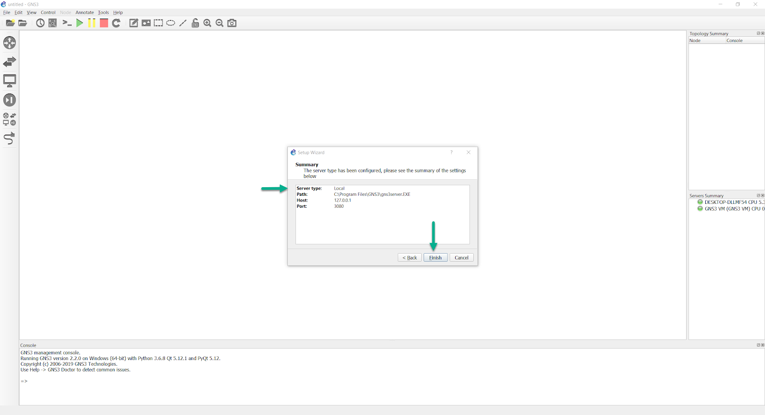Browse all devices in the sidebar
Screen dimensions: 765x415
(10, 119)
